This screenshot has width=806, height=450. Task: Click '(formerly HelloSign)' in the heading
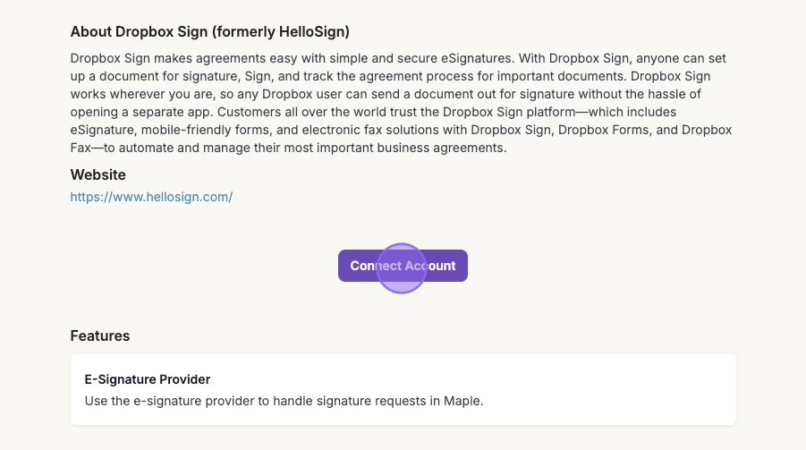point(293,32)
